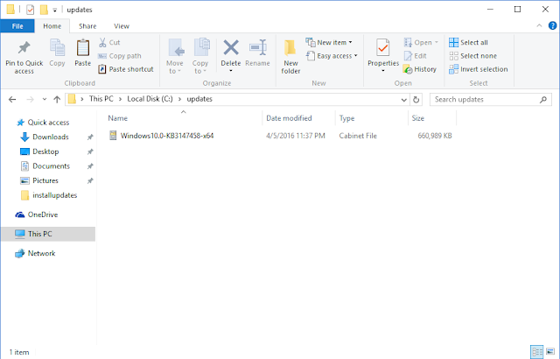Open the Easy access dropdown

[332, 56]
